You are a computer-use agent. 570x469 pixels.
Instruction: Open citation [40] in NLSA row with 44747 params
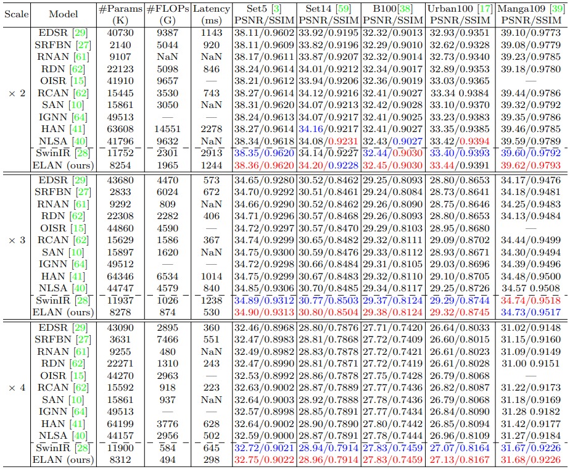pyautogui.click(x=80, y=288)
